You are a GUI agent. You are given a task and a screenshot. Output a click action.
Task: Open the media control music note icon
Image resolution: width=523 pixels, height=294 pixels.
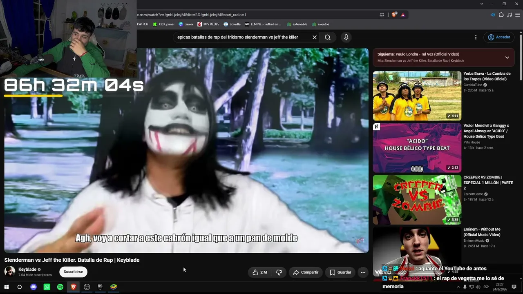tap(509, 15)
